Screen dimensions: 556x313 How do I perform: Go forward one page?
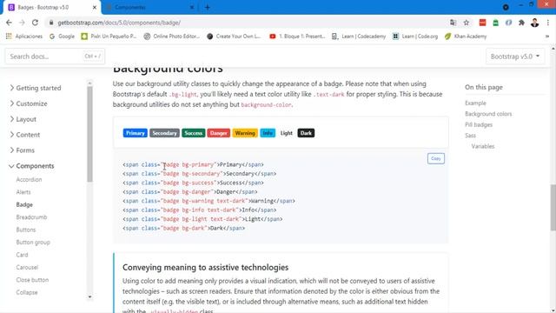22,23
